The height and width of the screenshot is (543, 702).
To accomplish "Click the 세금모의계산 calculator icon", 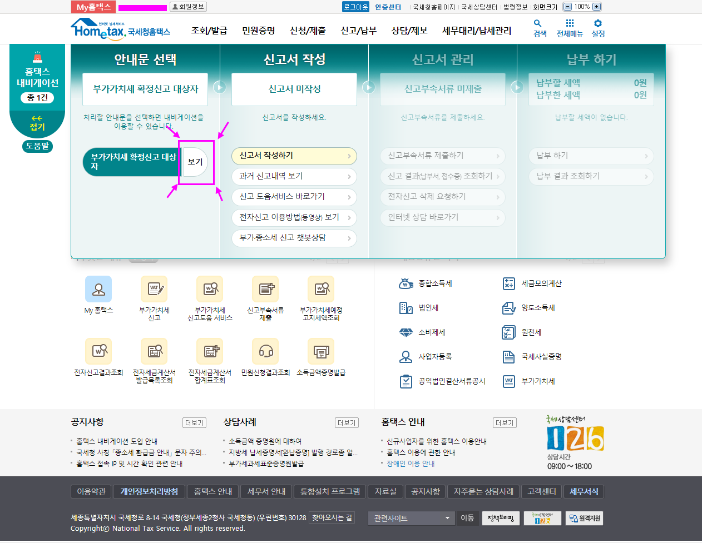I will [x=509, y=283].
